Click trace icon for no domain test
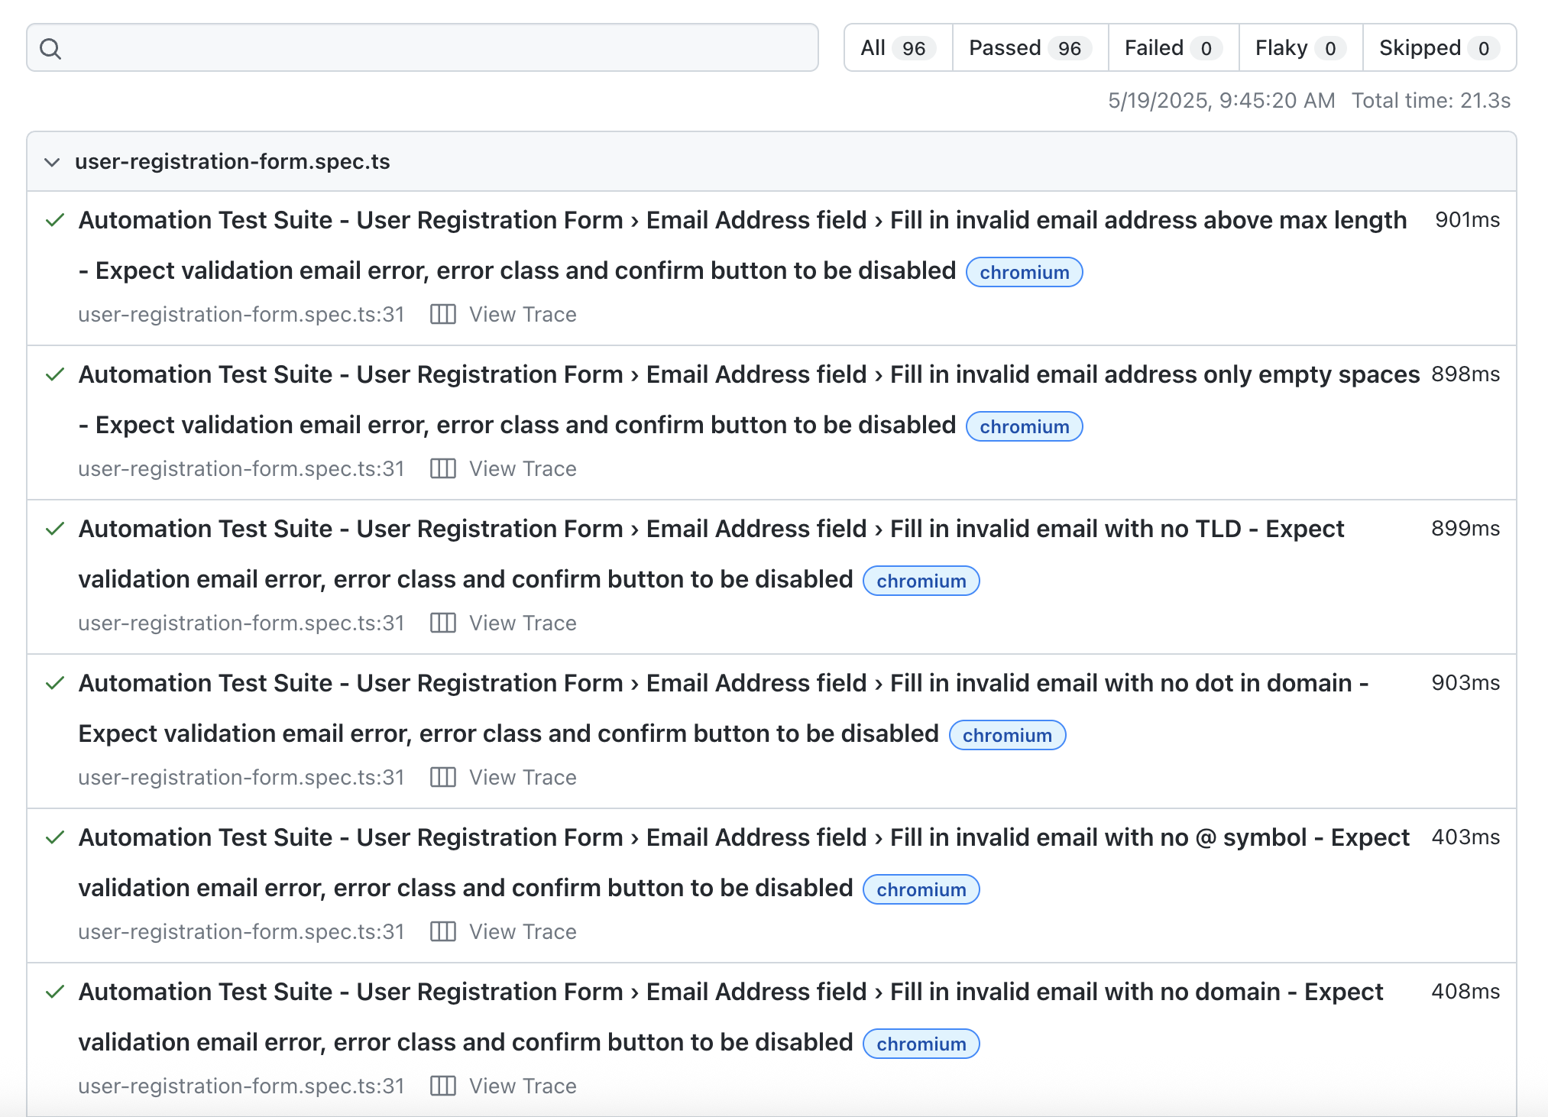 (442, 1086)
